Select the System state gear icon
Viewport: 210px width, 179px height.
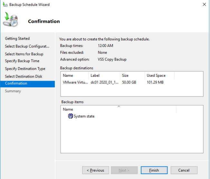71,116
